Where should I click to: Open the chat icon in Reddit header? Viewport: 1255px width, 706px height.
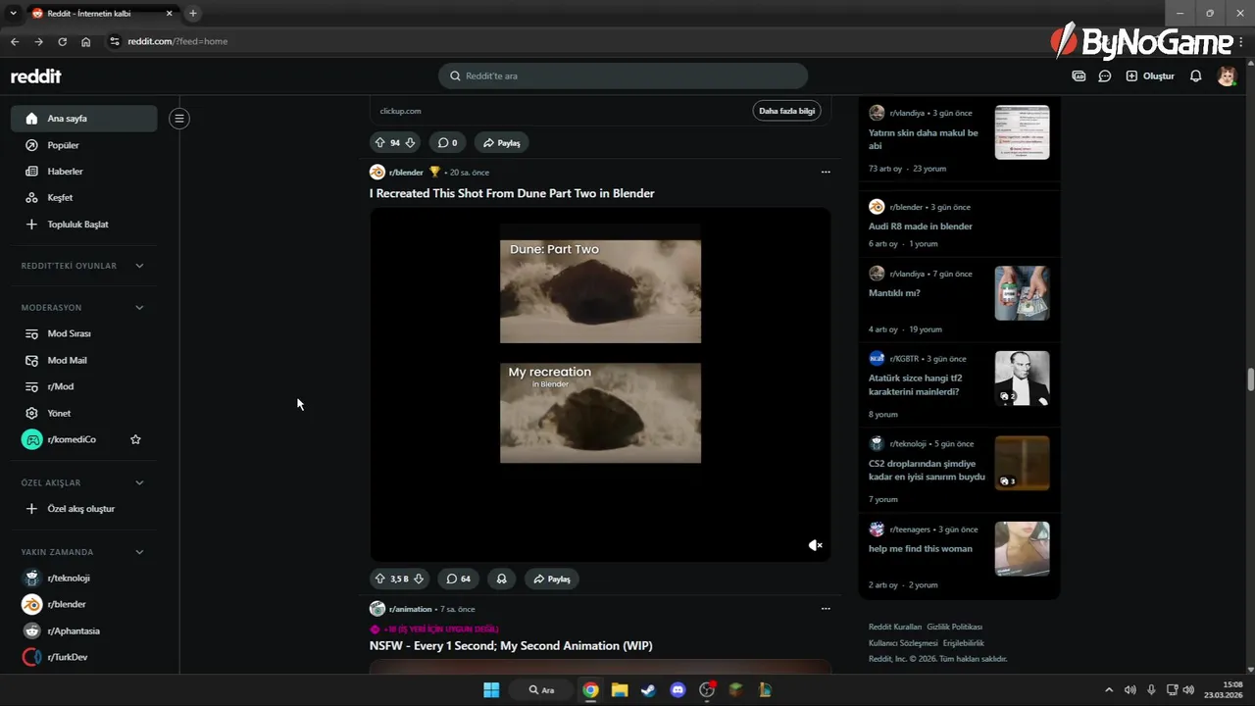(x=1105, y=76)
